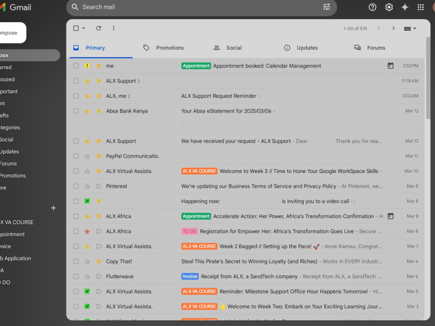Star the PayPal Communications email
435x326 pixels.
(87, 156)
